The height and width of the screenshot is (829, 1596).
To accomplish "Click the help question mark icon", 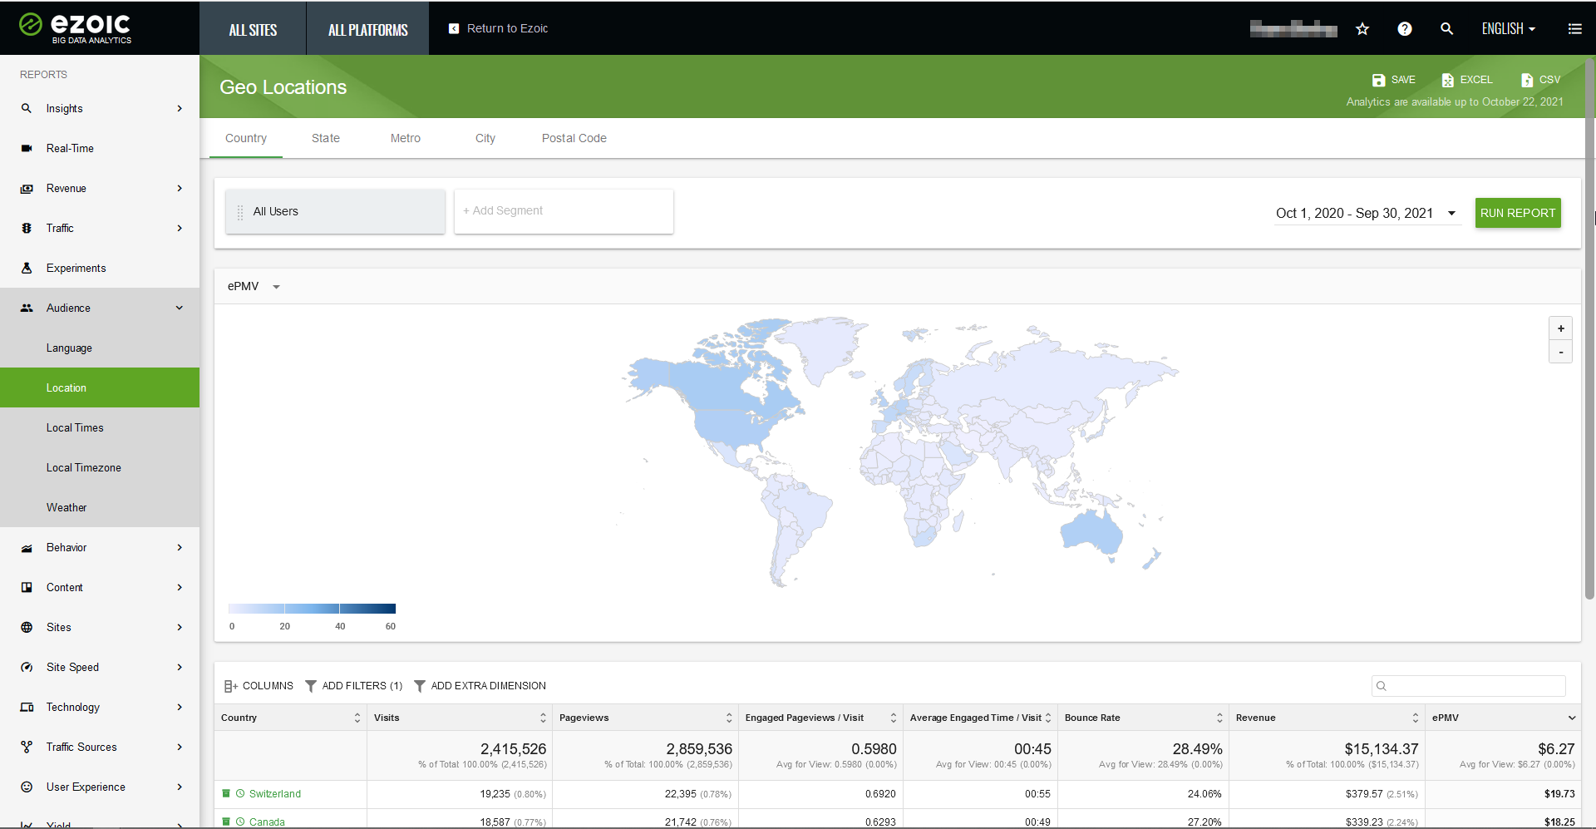I will (x=1405, y=28).
